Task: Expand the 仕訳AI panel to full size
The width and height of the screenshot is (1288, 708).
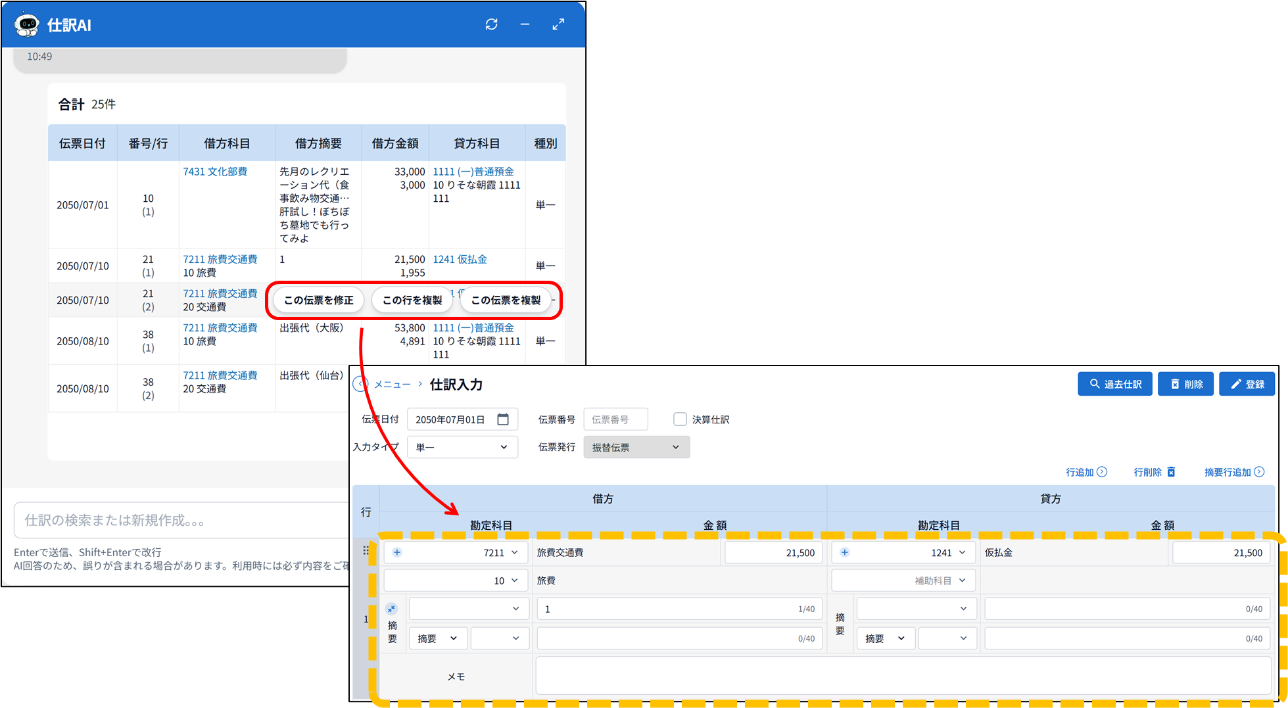Action: (x=558, y=24)
